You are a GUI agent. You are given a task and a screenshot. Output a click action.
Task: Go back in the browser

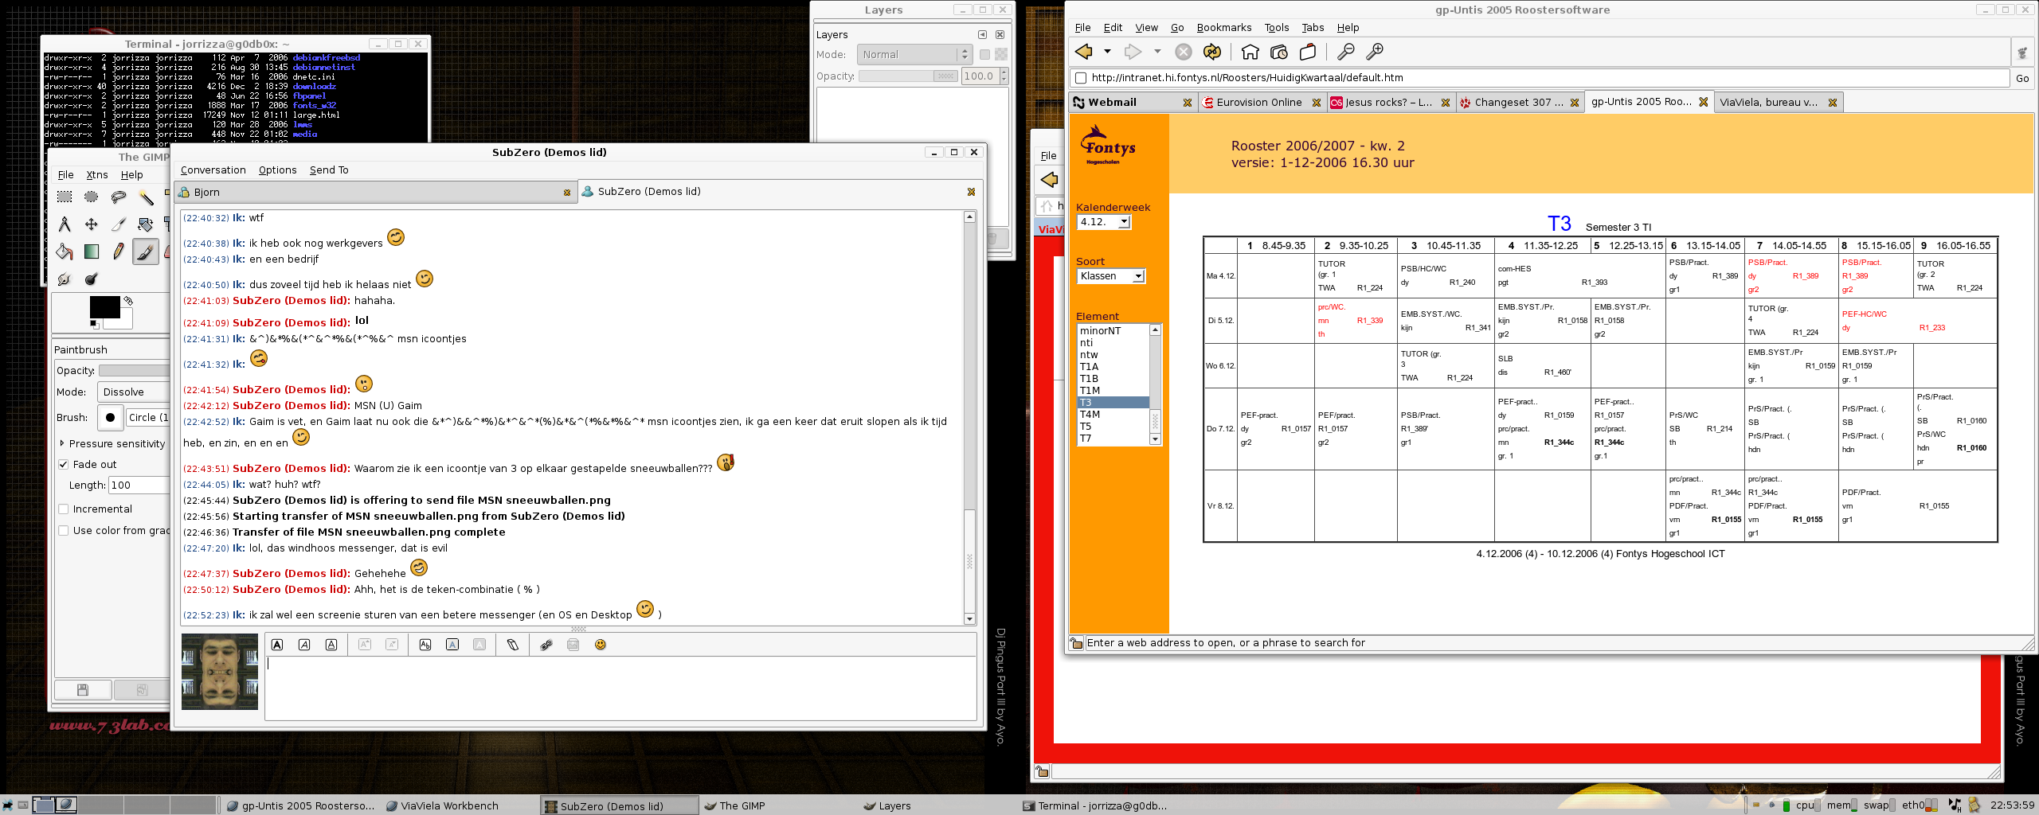(x=1084, y=52)
